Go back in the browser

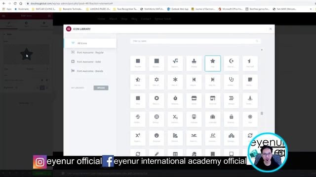pos(4,3)
